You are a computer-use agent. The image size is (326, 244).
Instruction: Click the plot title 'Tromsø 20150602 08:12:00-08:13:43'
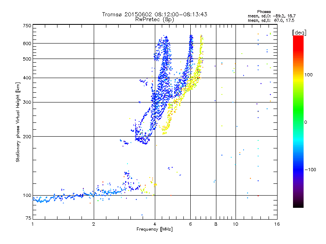pyautogui.click(x=154, y=14)
